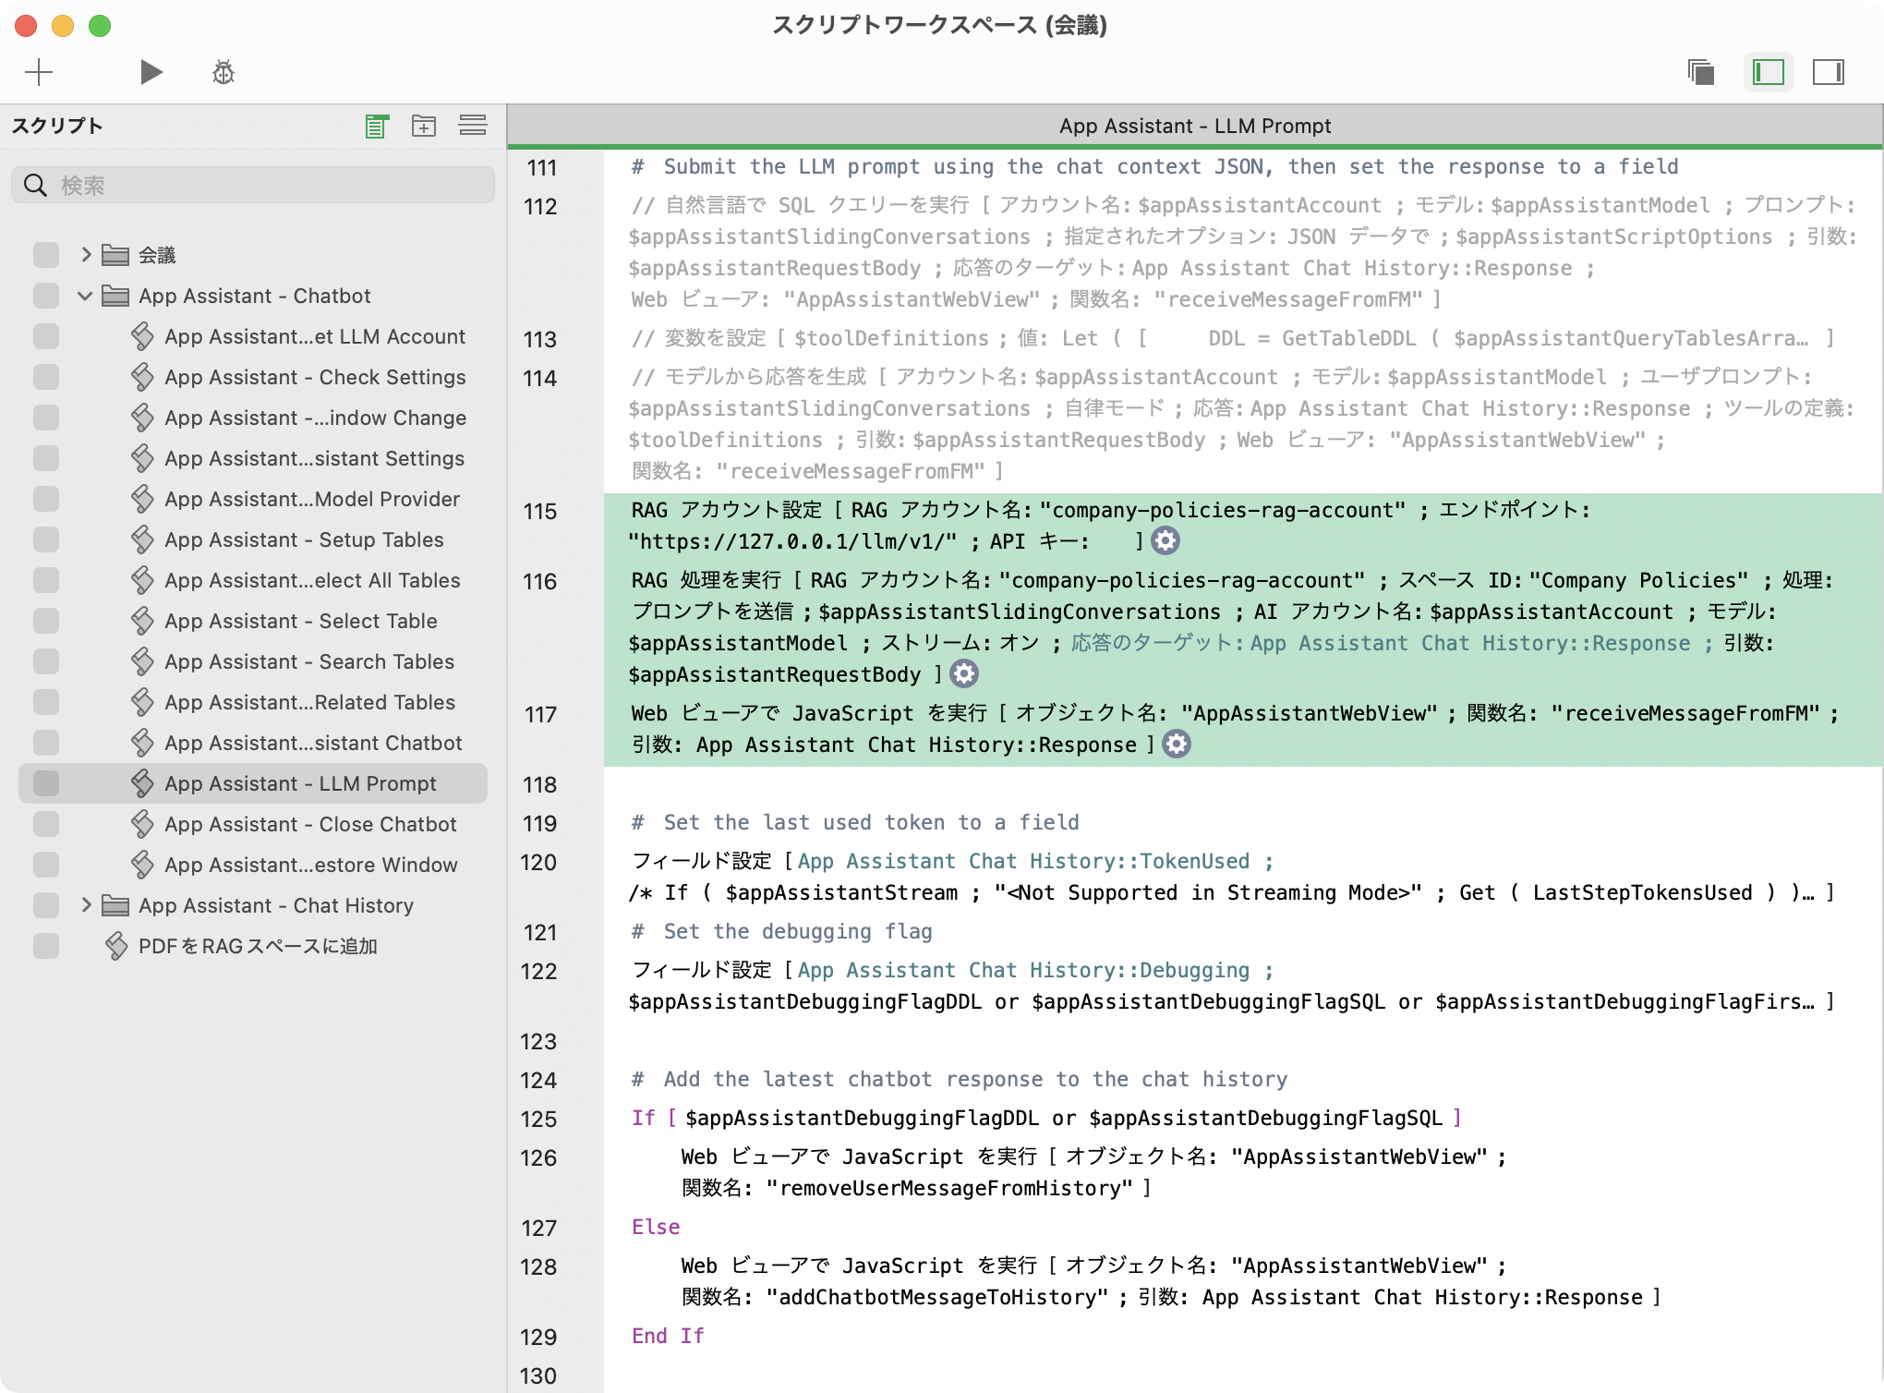Select comment Set the debugging flag
Viewport: 1884px width, 1393px height.
click(x=782, y=932)
